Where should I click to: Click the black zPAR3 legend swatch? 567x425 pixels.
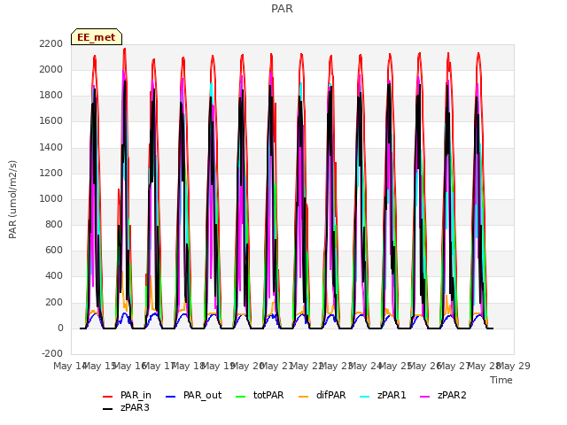pos(108,409)
